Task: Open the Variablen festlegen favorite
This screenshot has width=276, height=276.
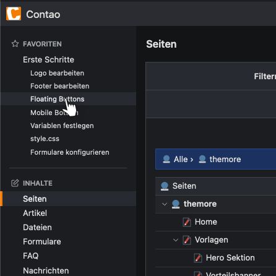Action: tap(62, 126)
